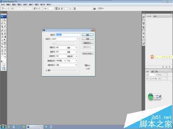
Task: Set left text alignment
Action: pos(56,9)
